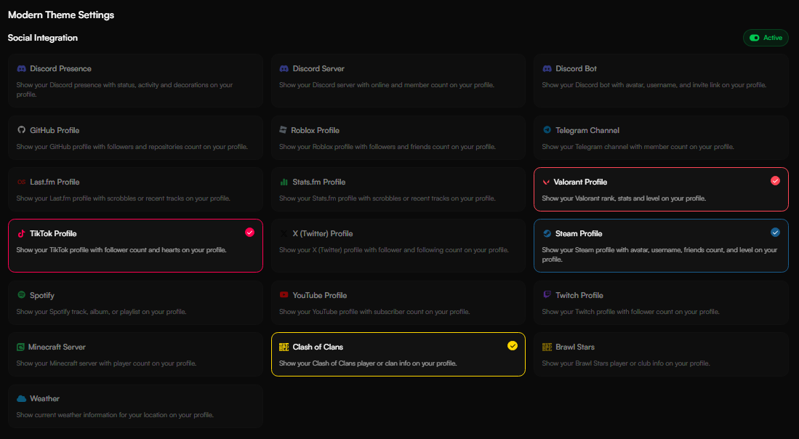Image resolution: width=799 pixels, height=439 pixels.
Task: Click the 'Minecraft Server' title text
Action: click(57, 347)
